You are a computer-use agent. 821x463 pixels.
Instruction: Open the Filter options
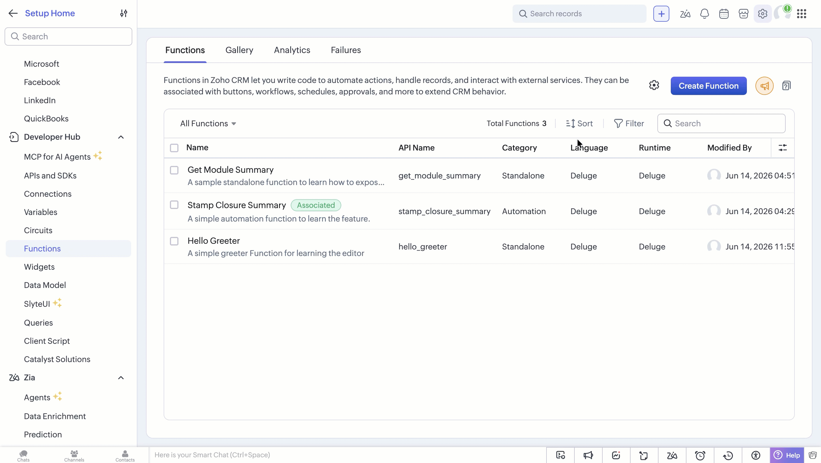click(629, 123)
